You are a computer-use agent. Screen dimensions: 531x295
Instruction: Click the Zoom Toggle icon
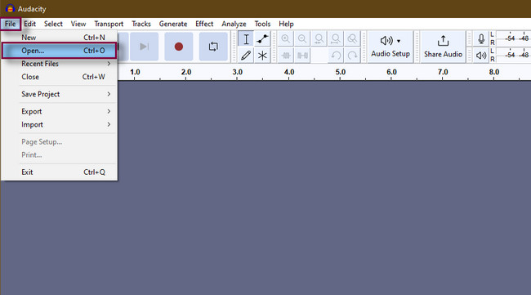352,39
